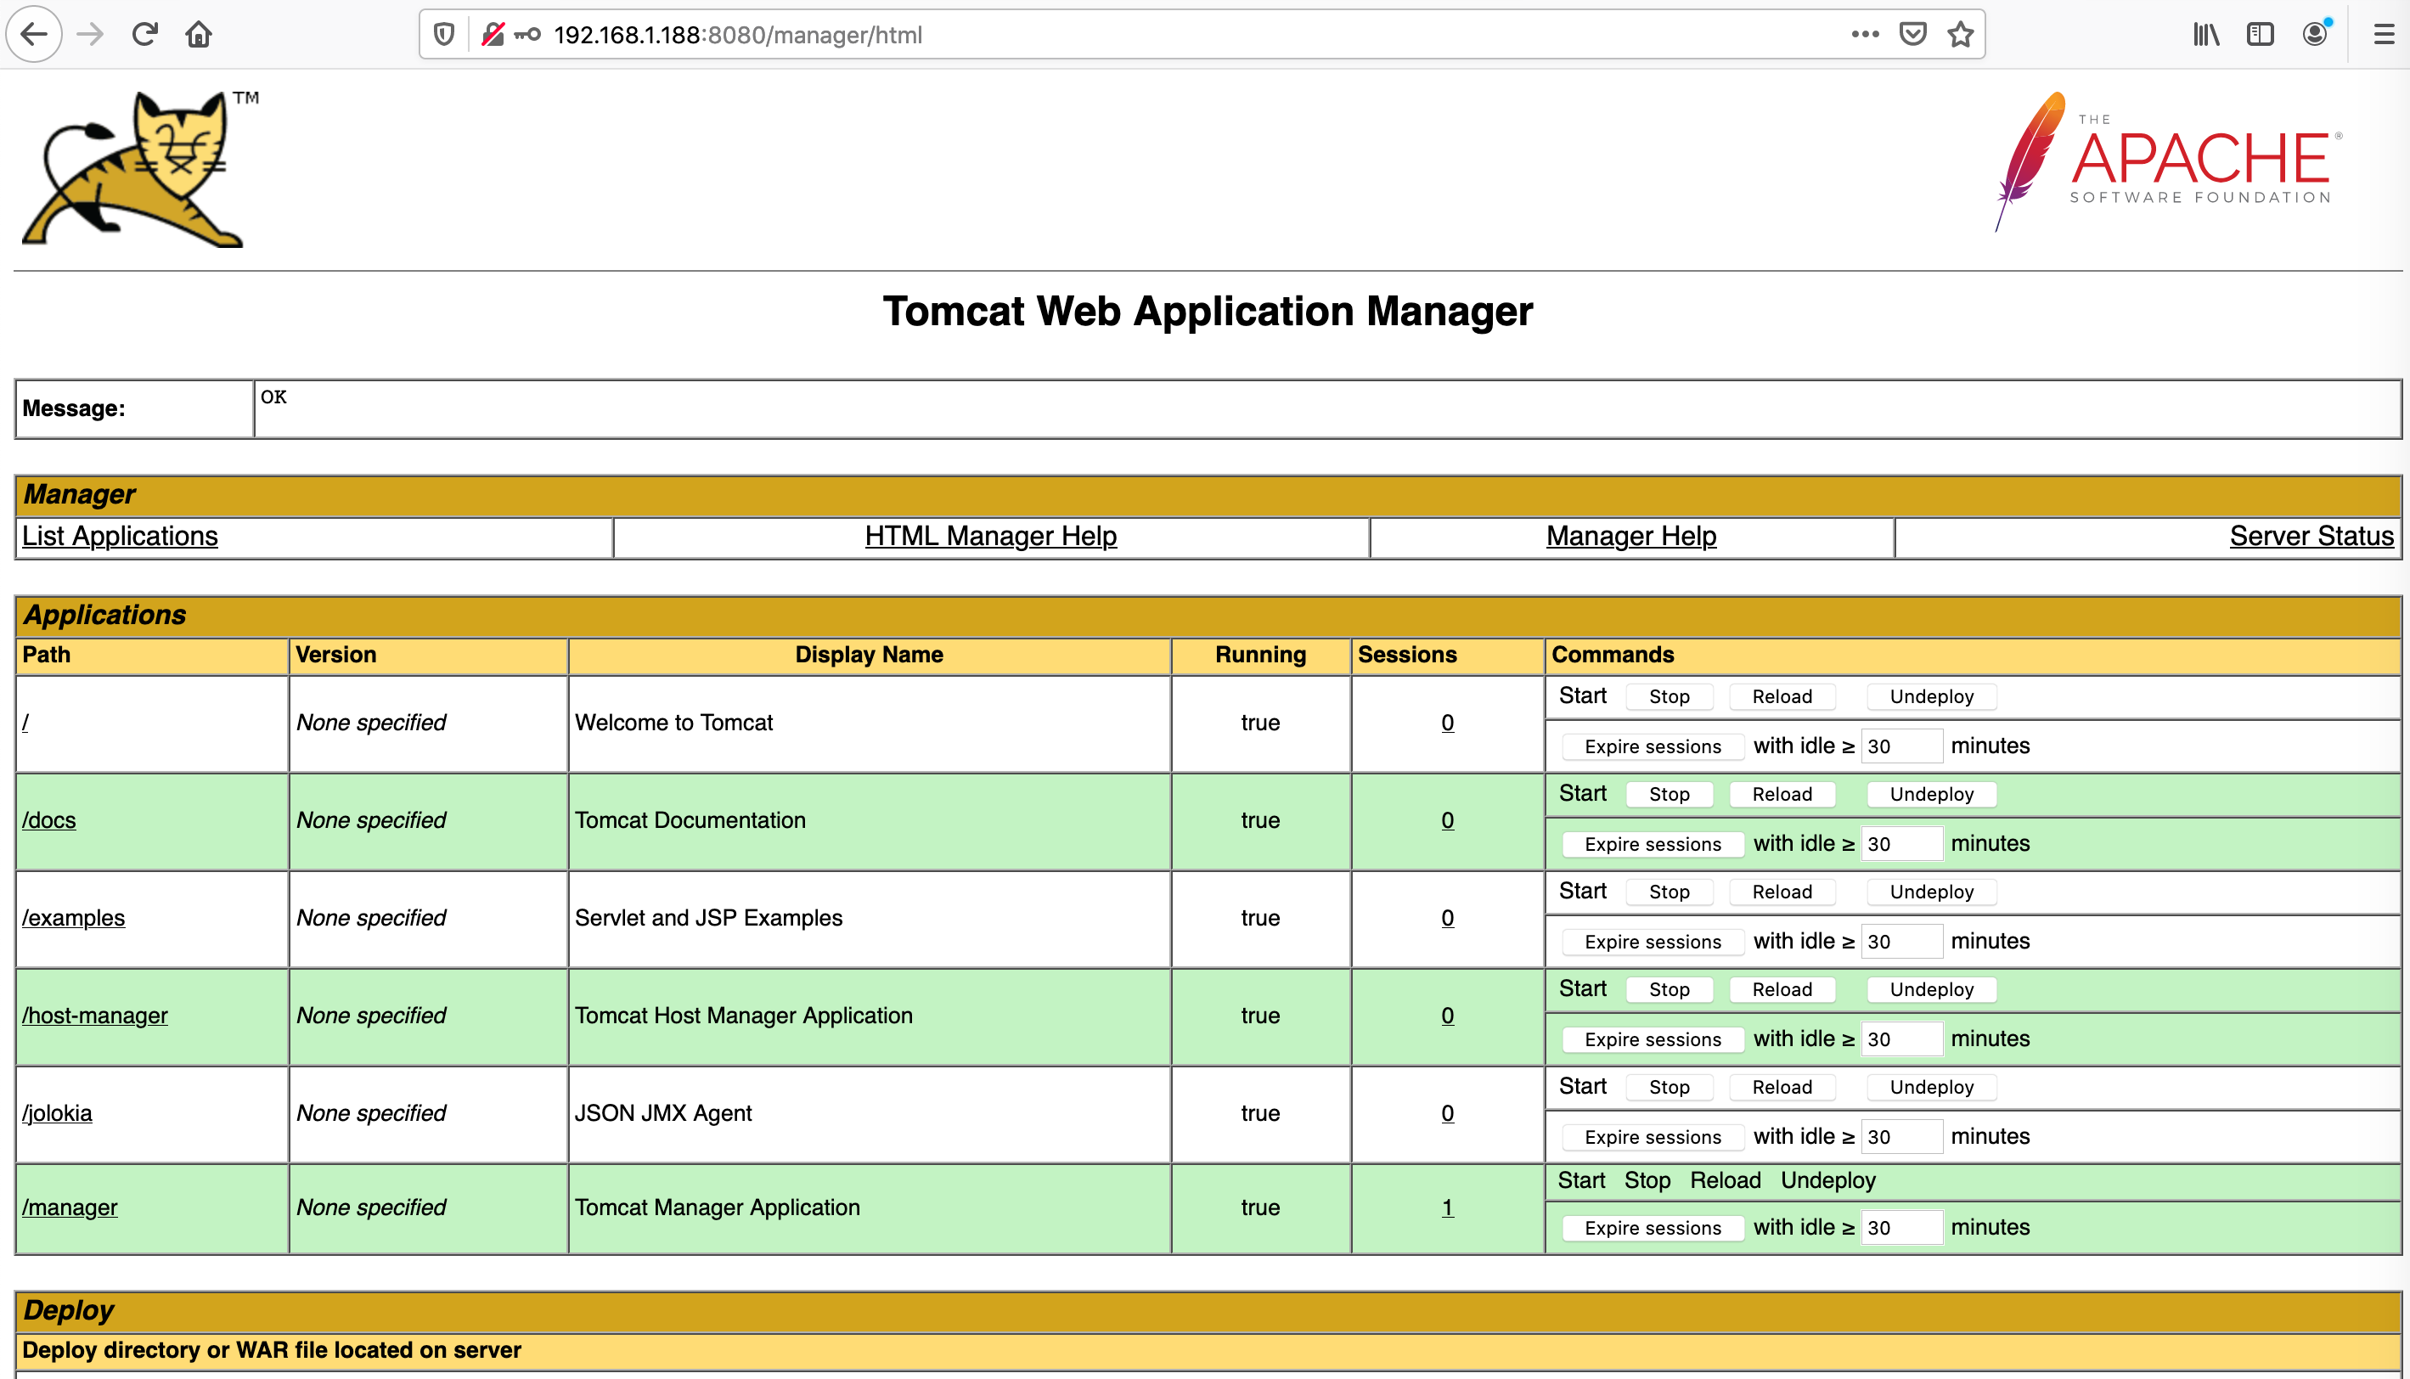2410x1379 pixels.
Task: Edit idle minutes field for root app
Action: [1901, 746]
